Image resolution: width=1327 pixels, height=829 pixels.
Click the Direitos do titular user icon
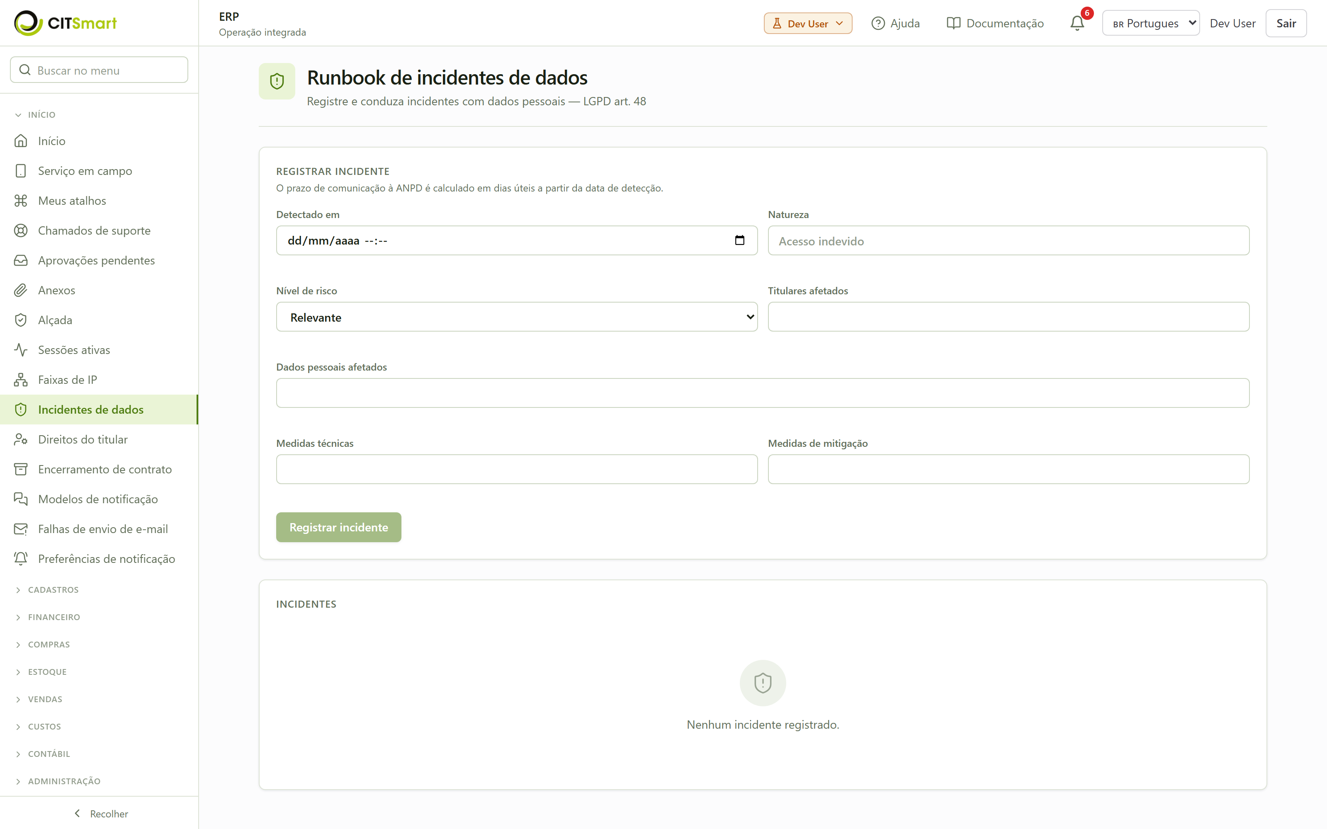tap(21, 439)
